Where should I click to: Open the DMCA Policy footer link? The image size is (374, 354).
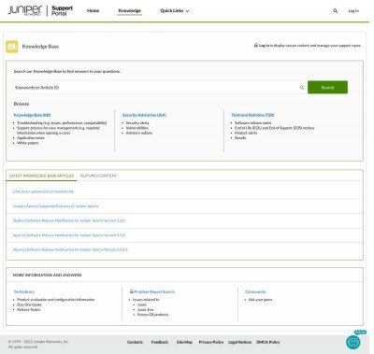pyautogui.click(x=268, y=342)
